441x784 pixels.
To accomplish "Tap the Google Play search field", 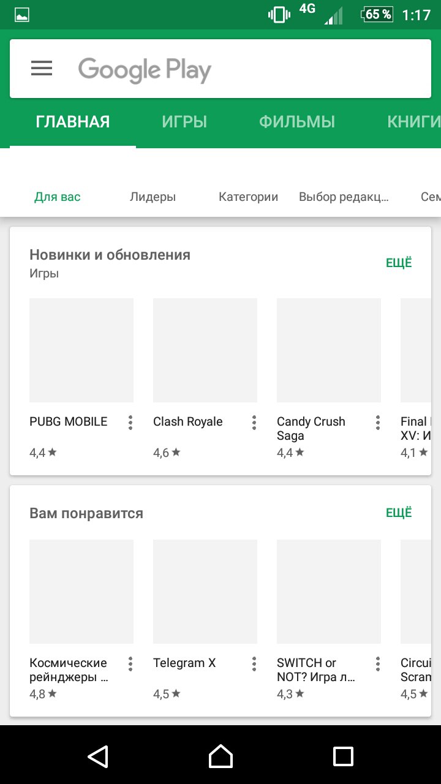I will pyautogui.click(x=221, y=69).
